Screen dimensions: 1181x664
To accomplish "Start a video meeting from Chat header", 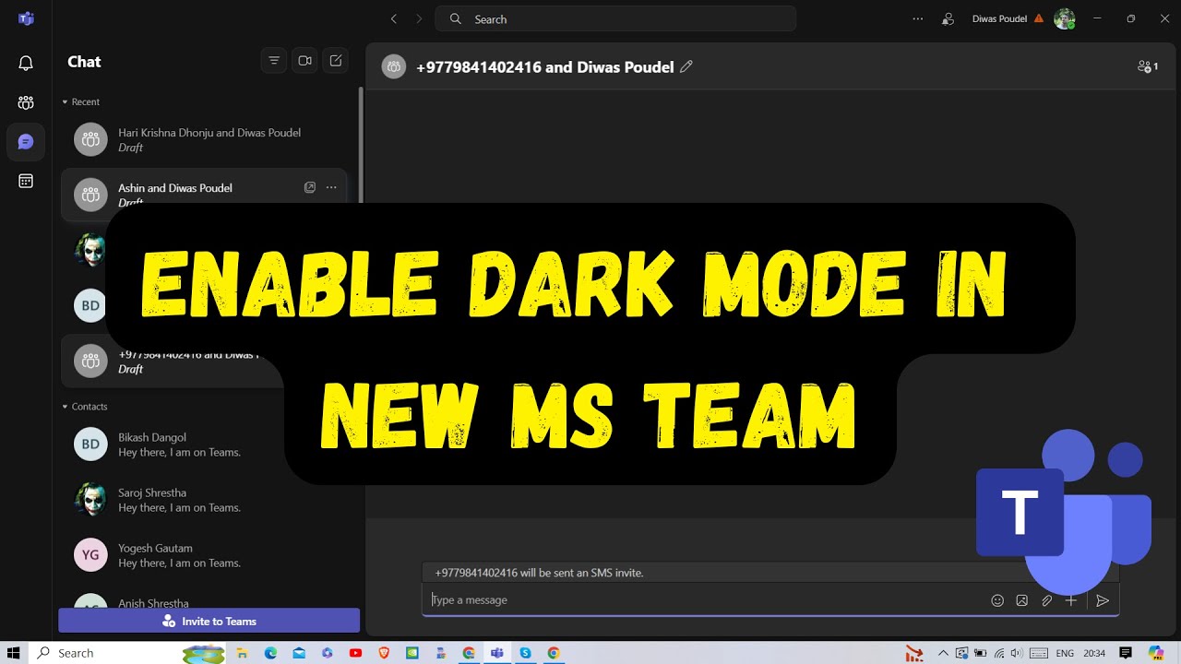I will pyautogui.click(x=304, y=61).
